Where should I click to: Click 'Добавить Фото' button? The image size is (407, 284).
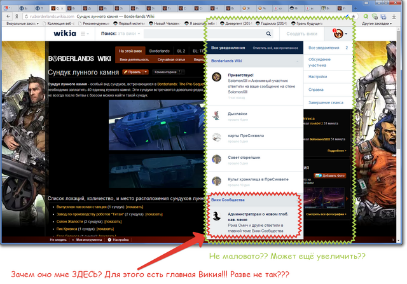pos(330,175)
